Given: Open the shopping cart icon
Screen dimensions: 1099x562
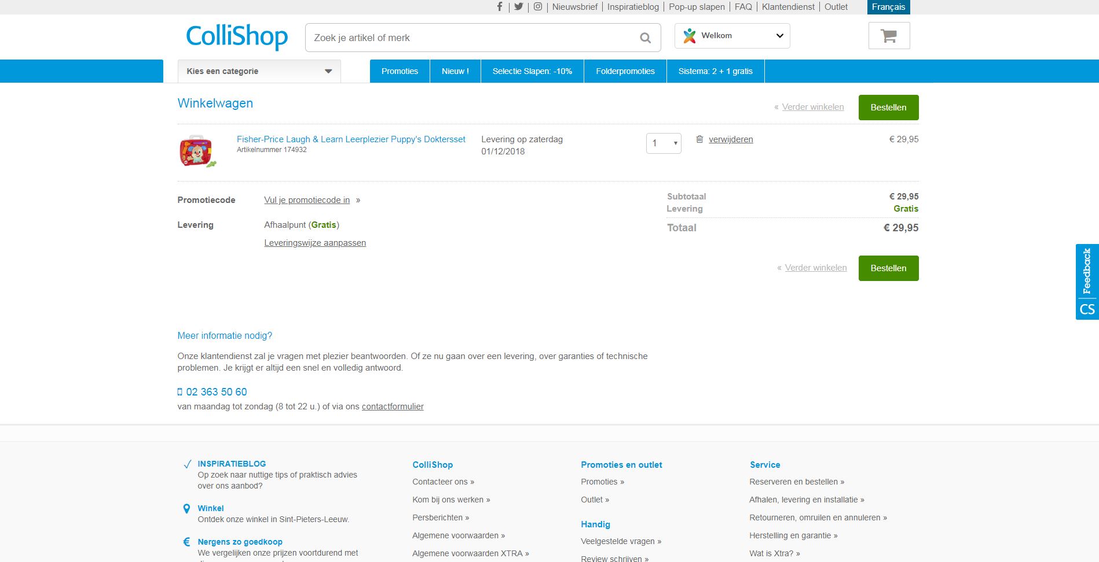Looking at the screenshot, I should tap(889, 36).
